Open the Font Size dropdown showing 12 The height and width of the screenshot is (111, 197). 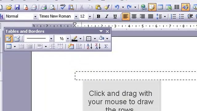pos(90,16)
